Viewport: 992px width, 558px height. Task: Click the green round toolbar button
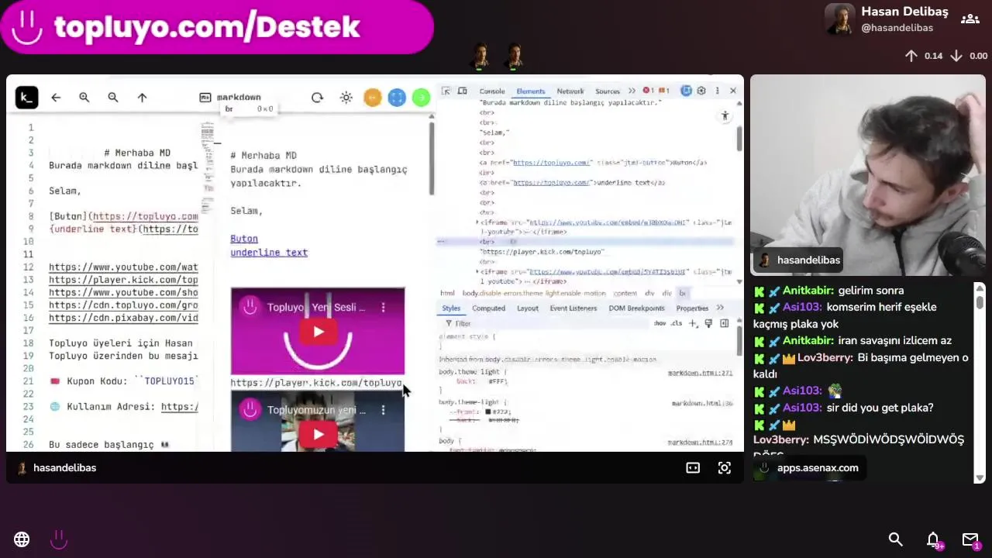point(421,98)
